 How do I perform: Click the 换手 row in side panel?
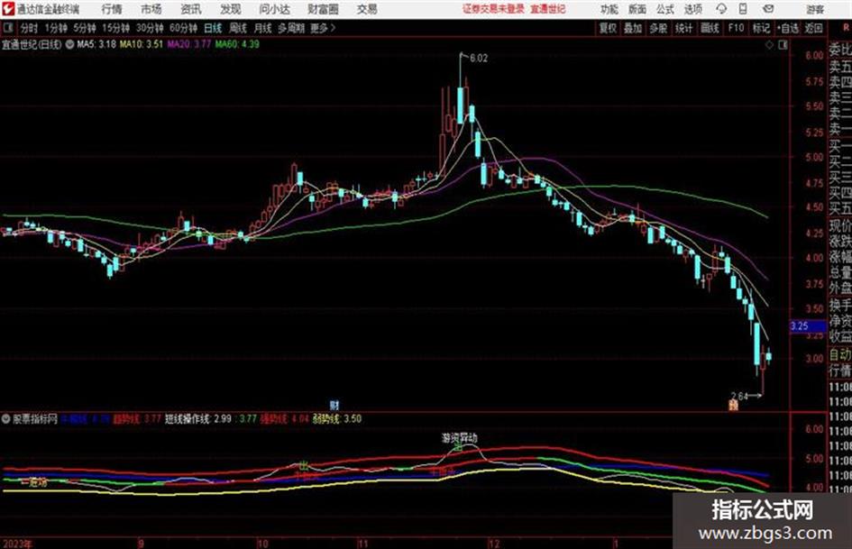[840, 305]
